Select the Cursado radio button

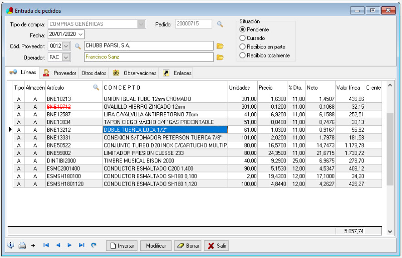[x=242, y=38]
